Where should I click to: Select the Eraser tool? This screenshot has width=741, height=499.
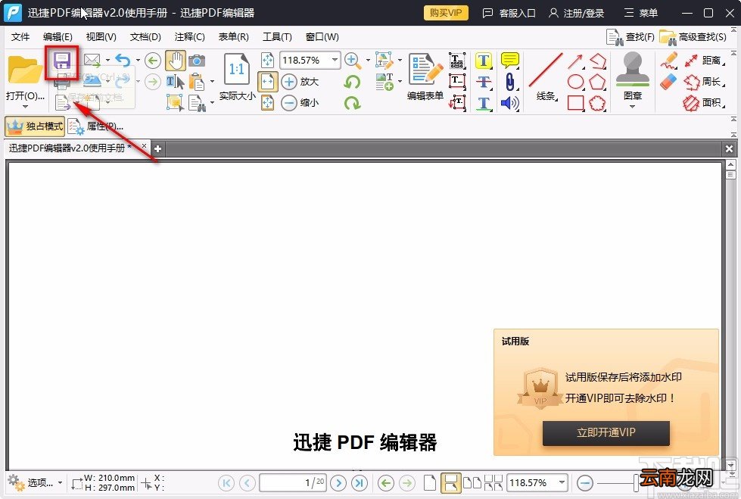(x=669, y=82)
